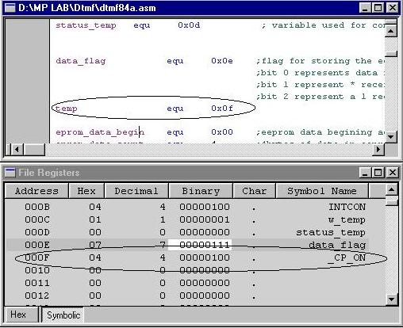Click the ';bit 0 represents data' comment

pyautogui.click(x=317, y=73)
